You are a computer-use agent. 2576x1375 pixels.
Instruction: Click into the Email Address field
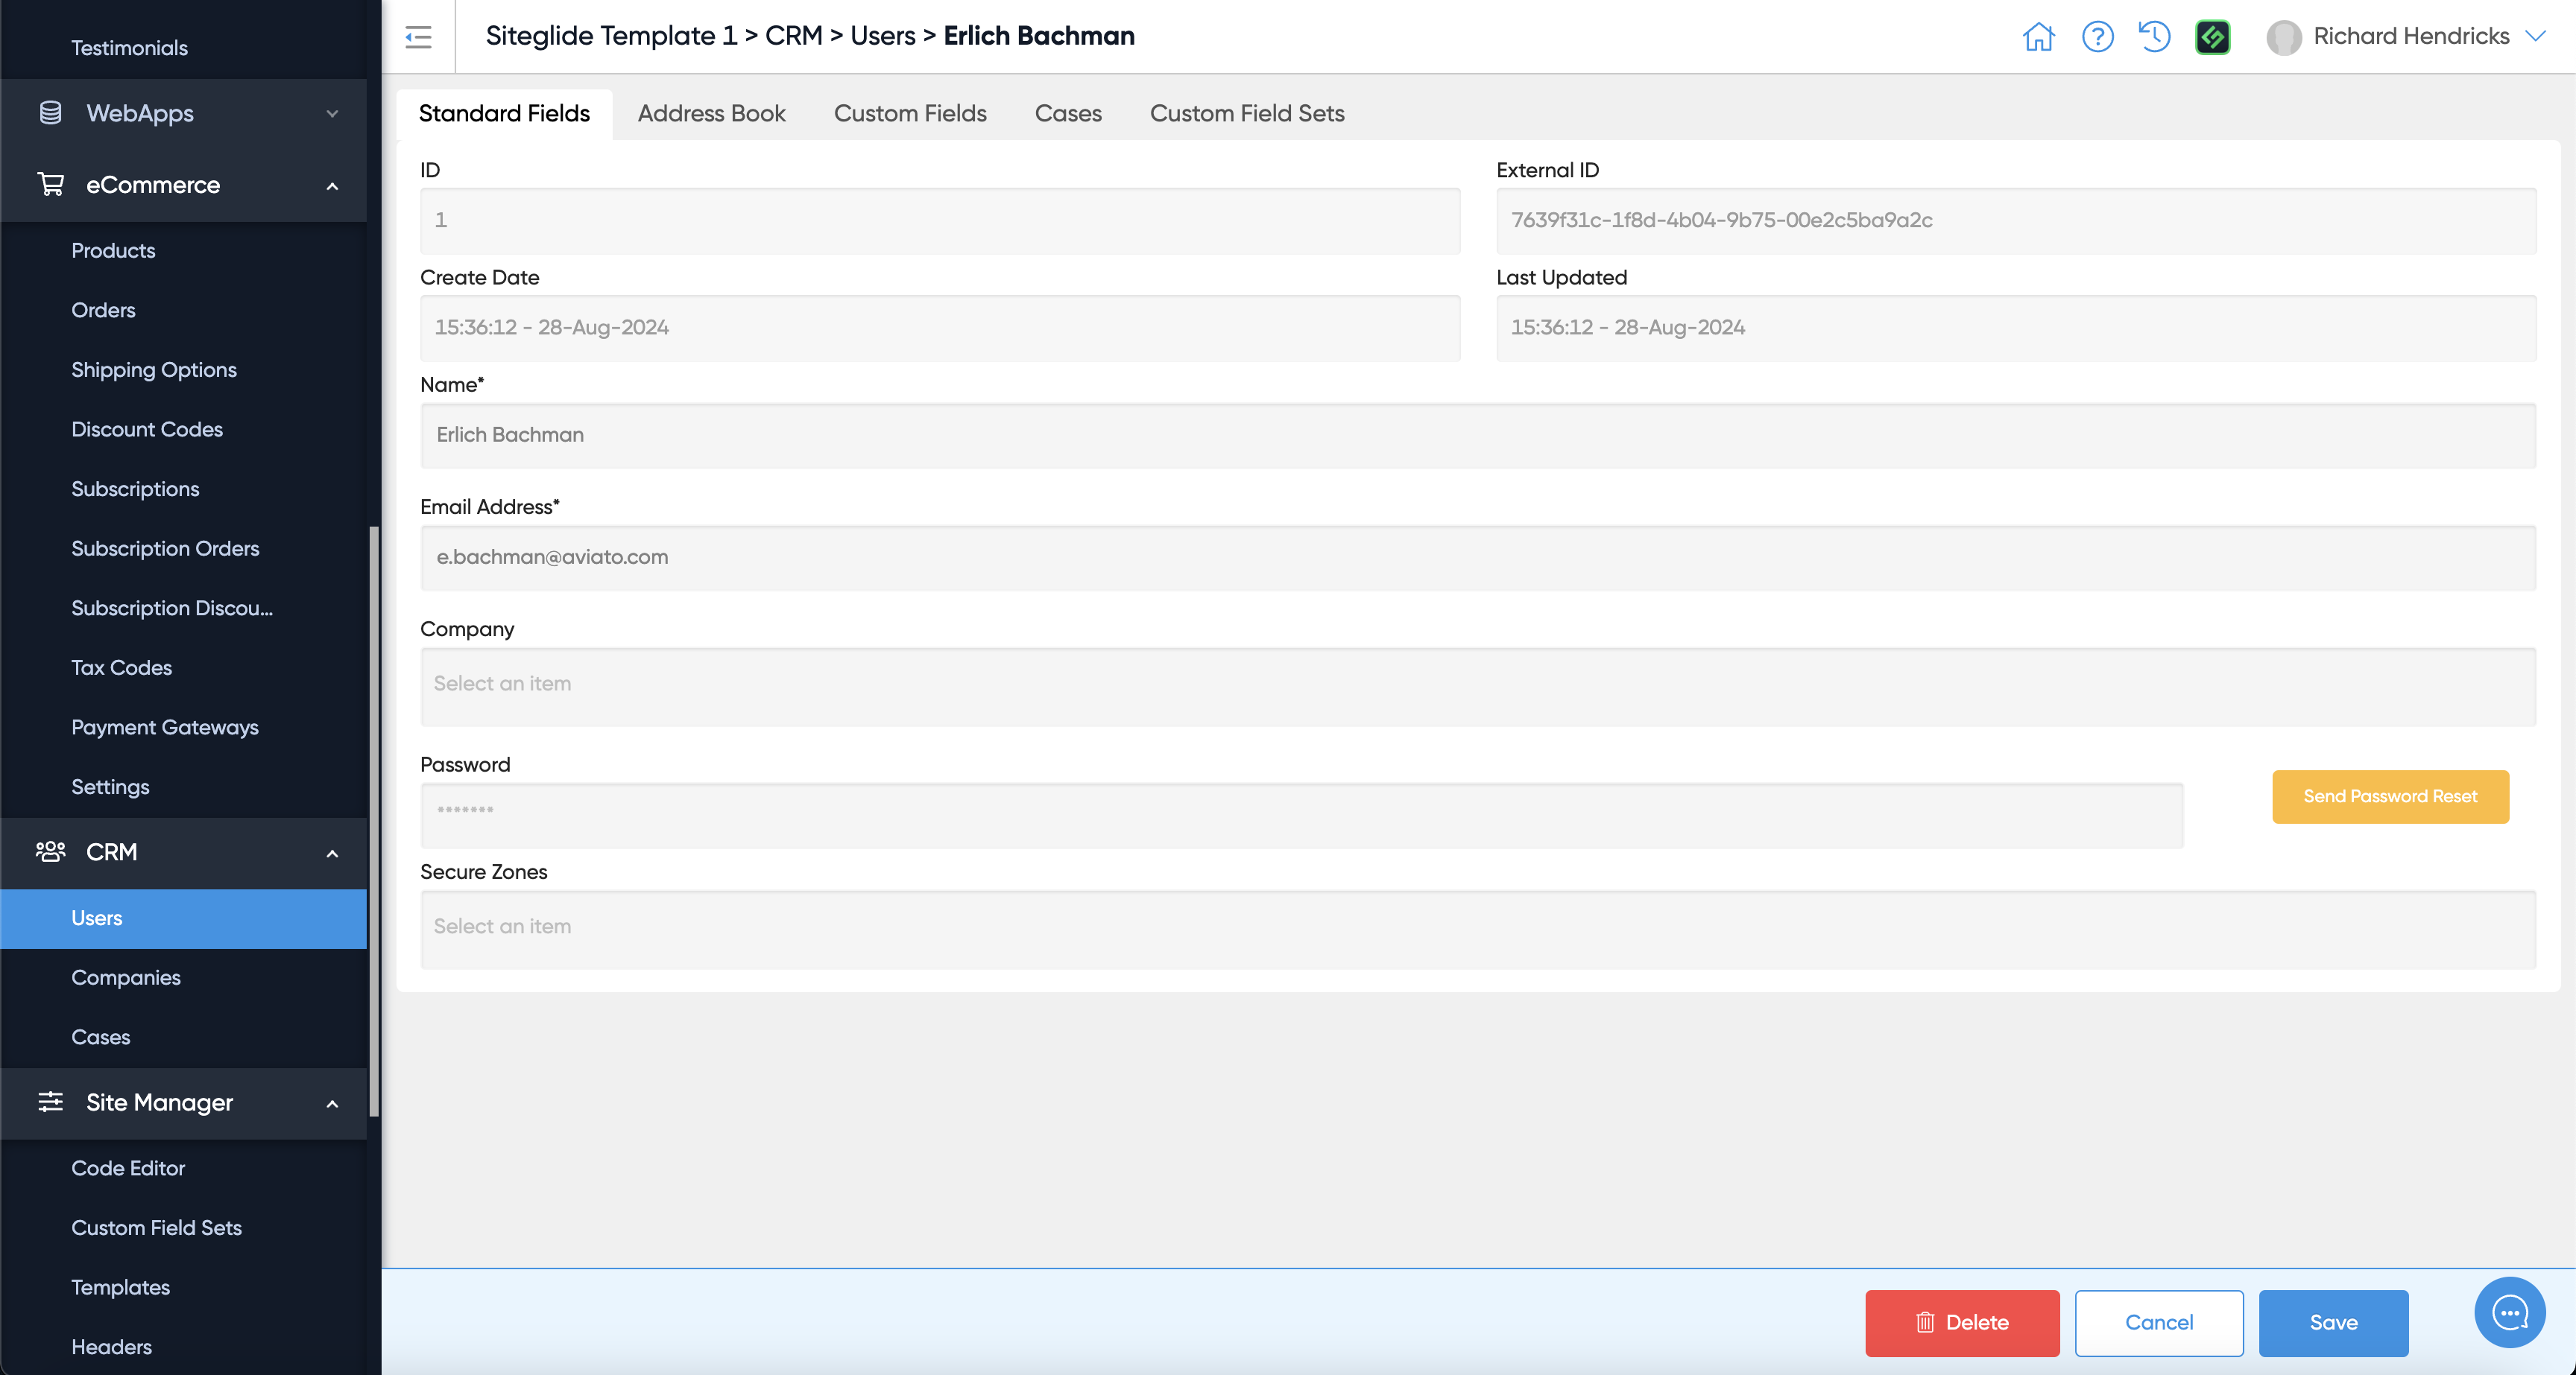point(1477,558)
